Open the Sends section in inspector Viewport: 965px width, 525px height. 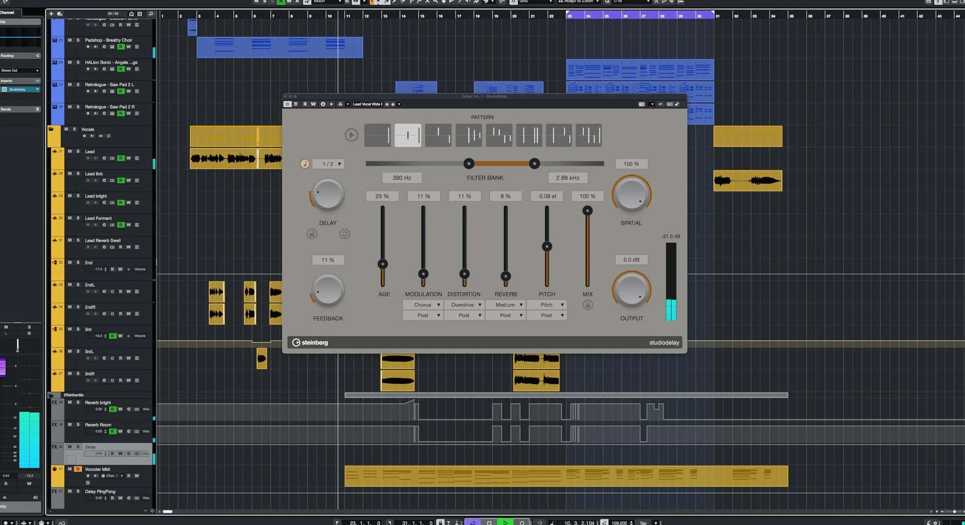pos(20,109)
